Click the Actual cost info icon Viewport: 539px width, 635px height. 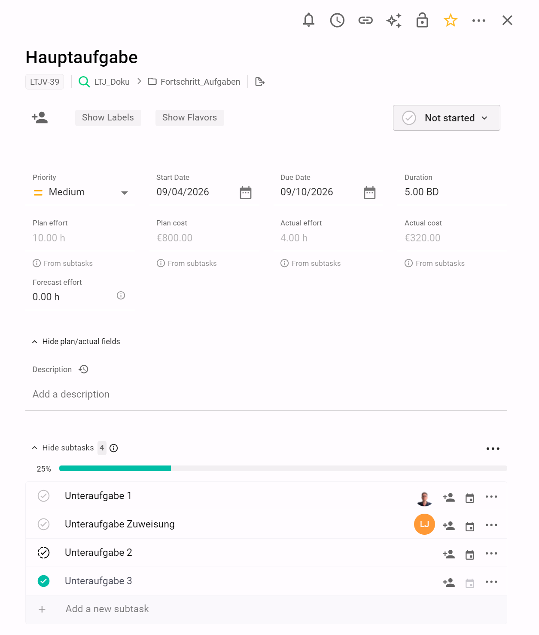tap(409, 263)
